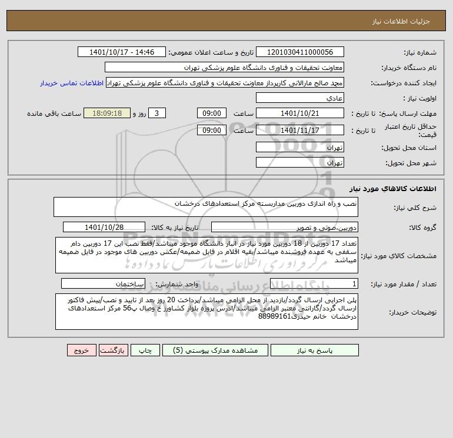Image resolution: width=453 pixels, height=438 pixels.
Task: Click the general need description textbox
Action: coord(206,207)
